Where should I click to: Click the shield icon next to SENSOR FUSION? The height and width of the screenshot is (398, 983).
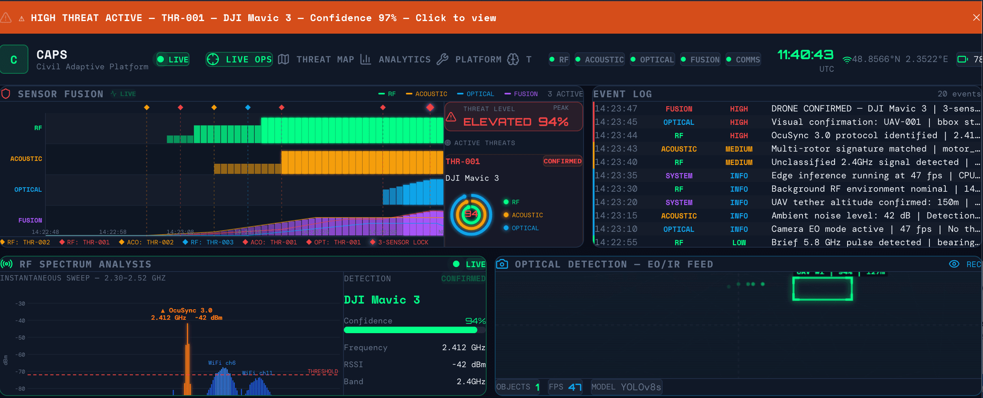[x=6, y=94]
